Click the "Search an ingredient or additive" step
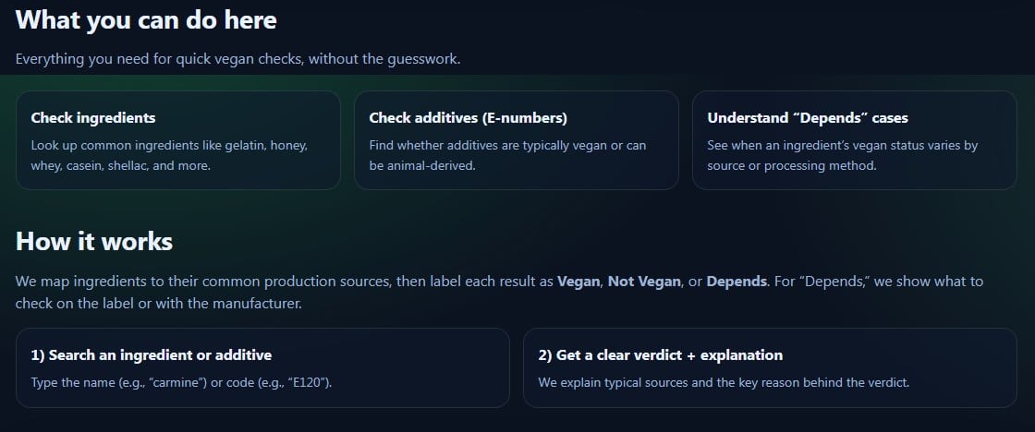This screenshot has width=1035, height=432. (x=262, y=367)
